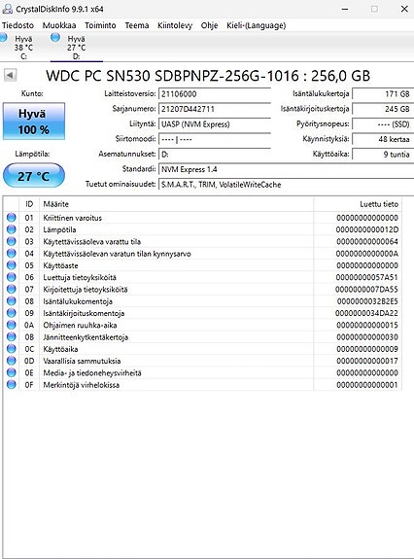Select the Vaarallisia sammutuksia attribute text
This screenshot has height=559, width=414.
pos(82,361)
